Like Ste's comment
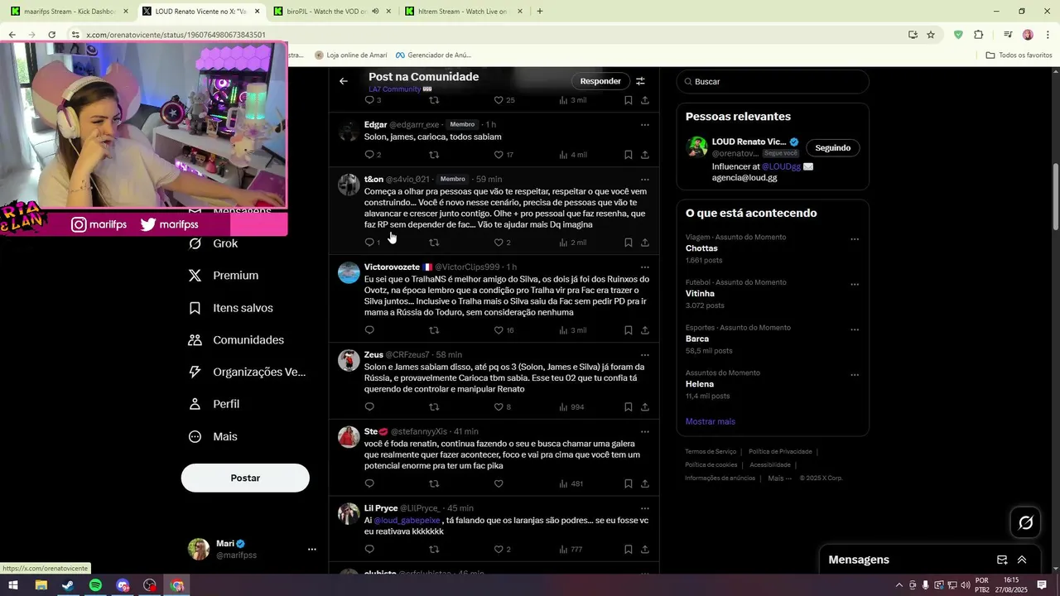The width and height of the screenshot is (1060, 596). [x=499, y=483]
